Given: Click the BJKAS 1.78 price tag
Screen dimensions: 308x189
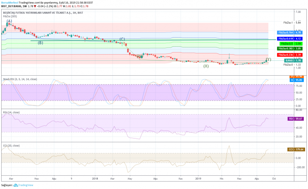Looking at the screenshot, I should click(x=293, y=60).
